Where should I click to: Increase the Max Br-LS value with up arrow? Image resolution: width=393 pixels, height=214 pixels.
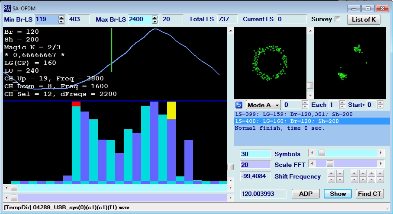click(155, 18)
